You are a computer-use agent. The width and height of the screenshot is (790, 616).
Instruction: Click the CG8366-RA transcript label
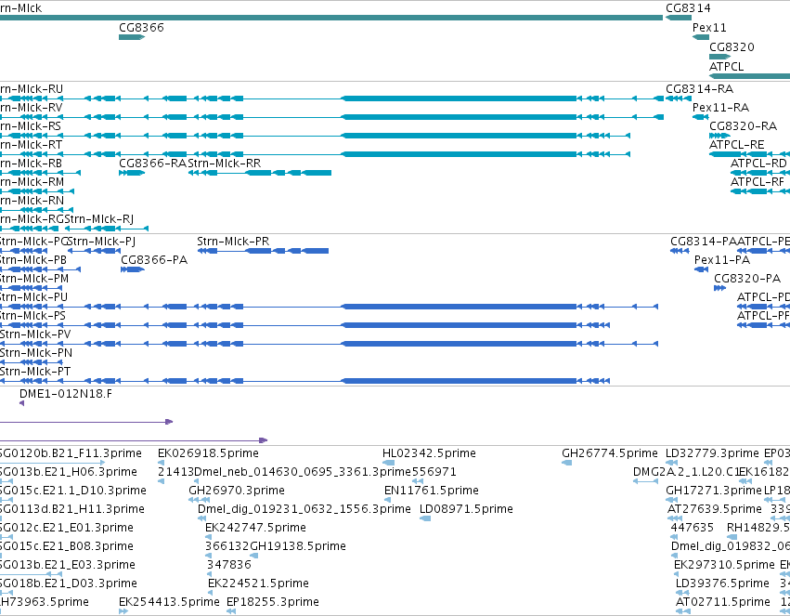(x=152, y=164)
